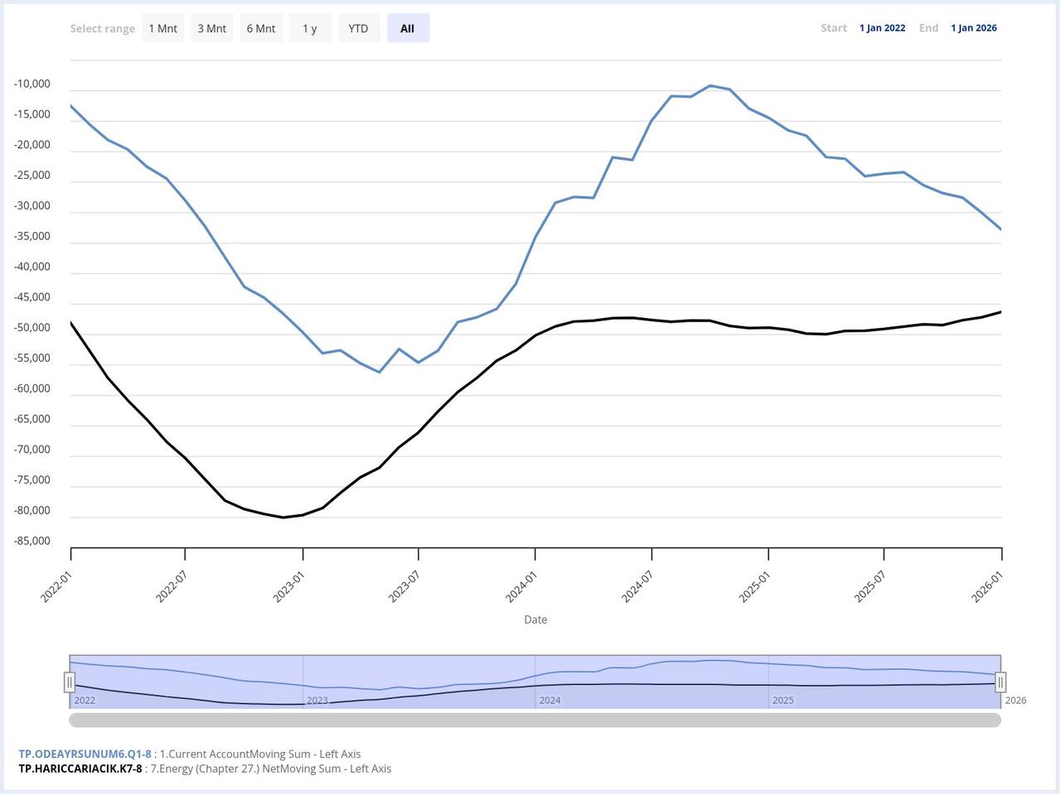Select the "6 Mnt" range button
1061x795 pixels.
pos(260,27)
